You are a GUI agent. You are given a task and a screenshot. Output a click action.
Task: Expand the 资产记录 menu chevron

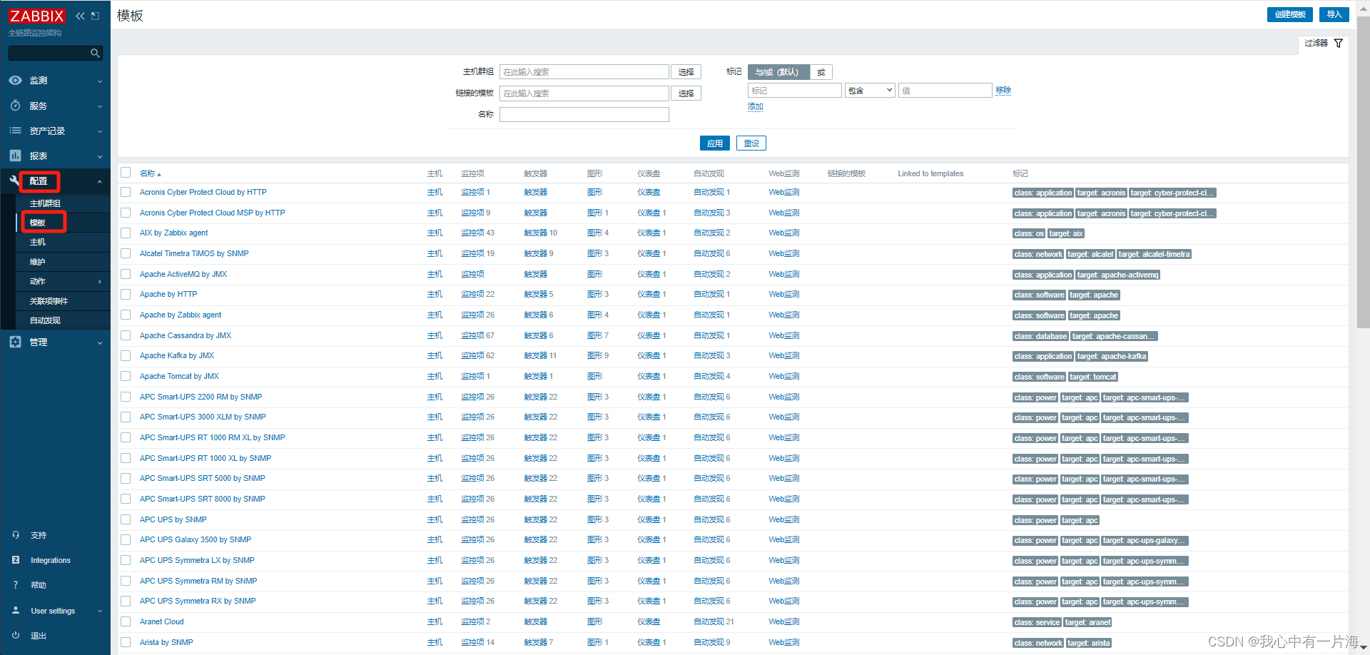tap(100, 131)
